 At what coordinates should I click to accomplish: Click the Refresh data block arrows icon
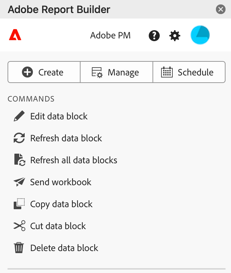pos(19,138)
